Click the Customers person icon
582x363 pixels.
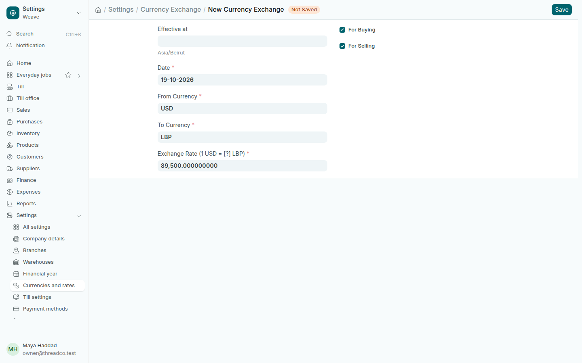coord(10,157)
